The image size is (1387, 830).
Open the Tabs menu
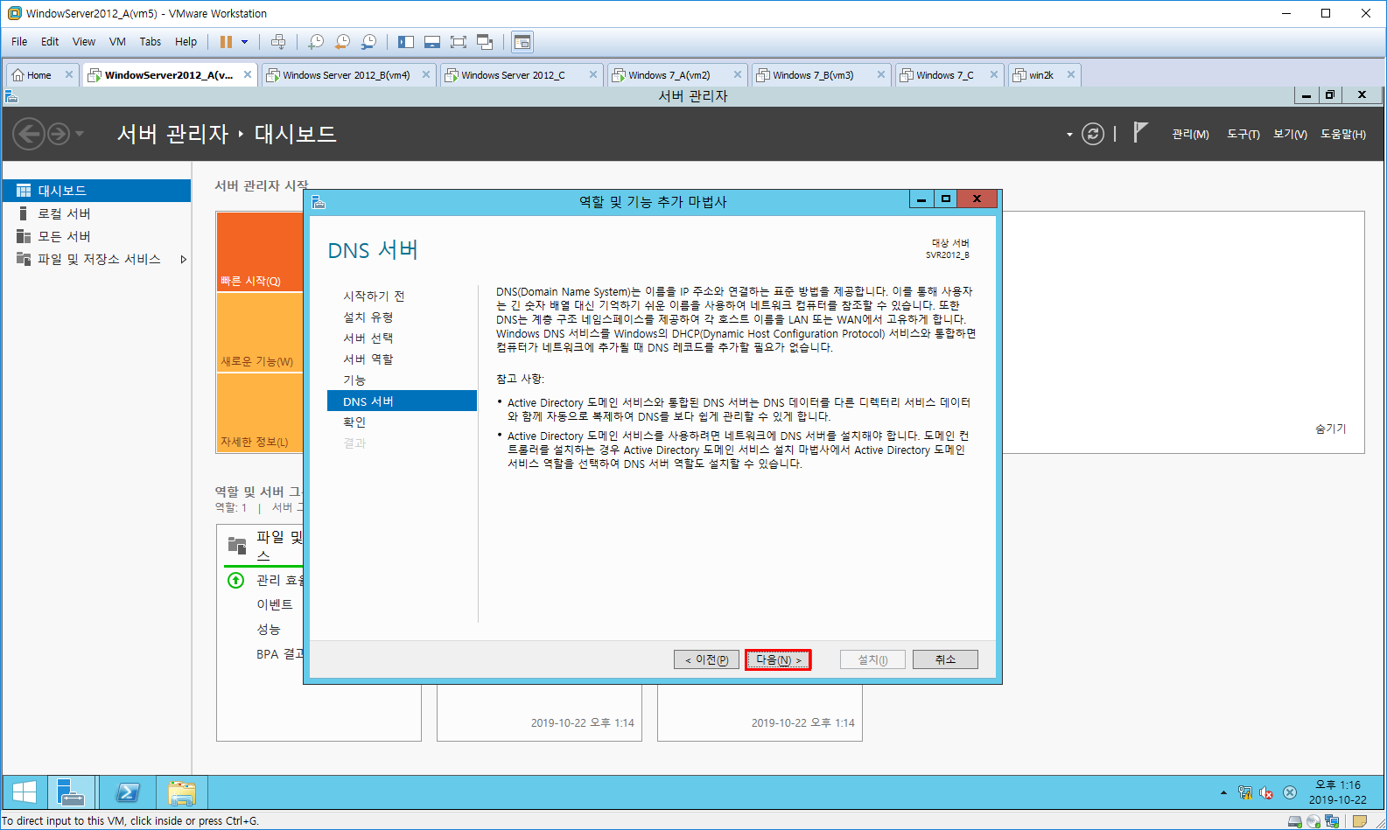[x=151, y=42]
